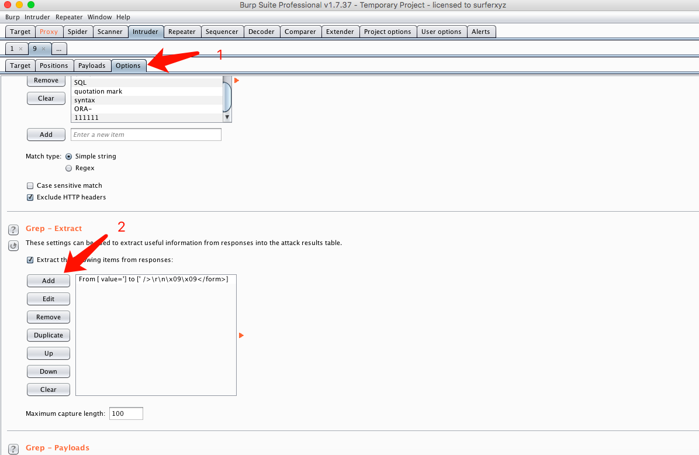Focus the Enter a new item field
Screen dimensions: 699x455
(x=146, y=135)
